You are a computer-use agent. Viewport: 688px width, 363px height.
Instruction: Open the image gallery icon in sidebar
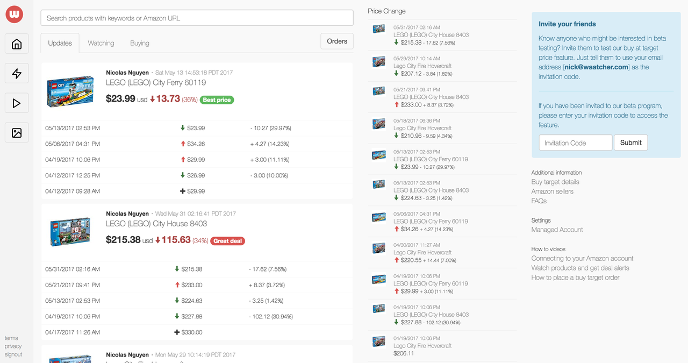(17, 133)
